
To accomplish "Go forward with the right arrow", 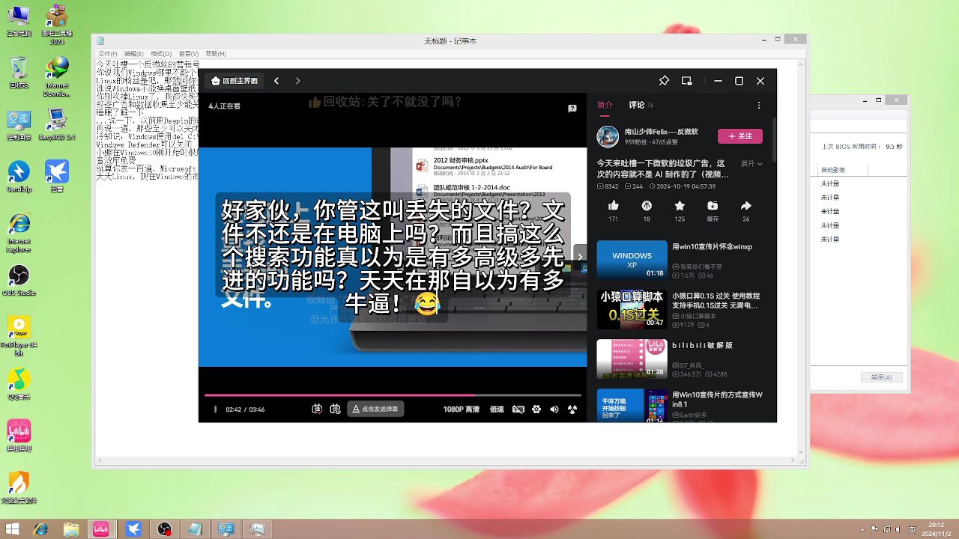I will pos(297,81).
